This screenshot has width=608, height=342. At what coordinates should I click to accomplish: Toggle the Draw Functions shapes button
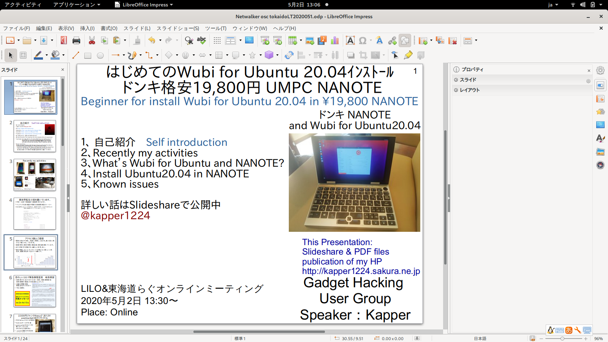click(405, 41)
